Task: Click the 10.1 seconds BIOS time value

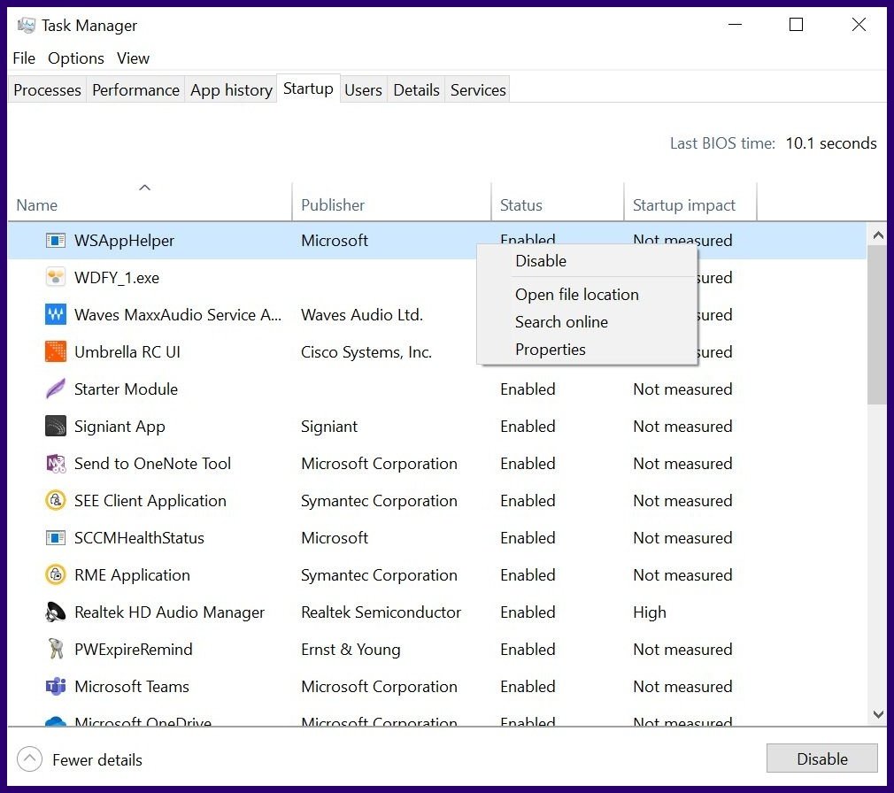Action: 831,143
